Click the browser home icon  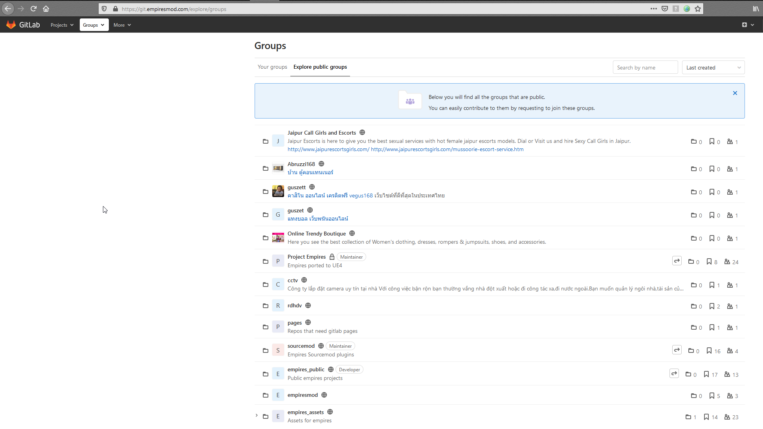point(46,9)
